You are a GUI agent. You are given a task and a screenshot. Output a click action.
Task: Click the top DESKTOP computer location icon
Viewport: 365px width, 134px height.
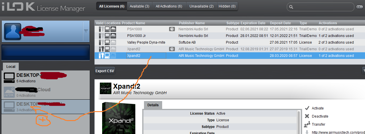[x=9, y=78]
